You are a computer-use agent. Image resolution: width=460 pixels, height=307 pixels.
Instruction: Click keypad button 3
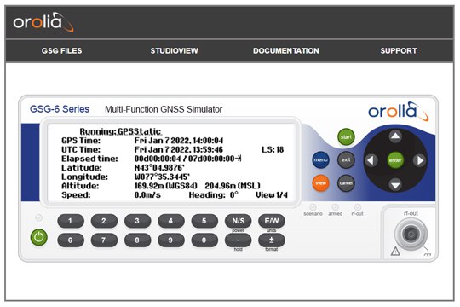click(138, 221)
